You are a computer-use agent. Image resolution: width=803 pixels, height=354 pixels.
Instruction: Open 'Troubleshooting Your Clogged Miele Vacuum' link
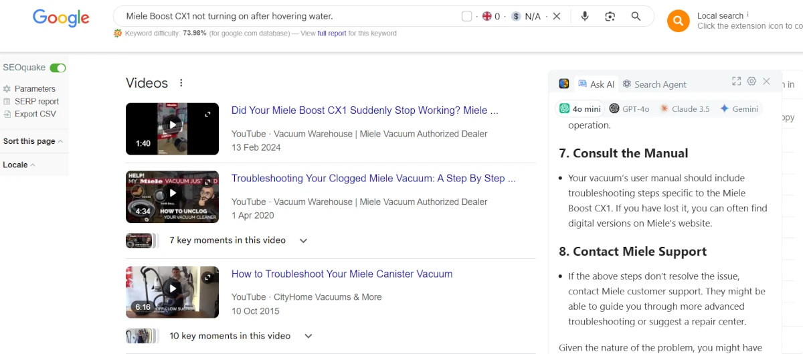coord(373,178)
